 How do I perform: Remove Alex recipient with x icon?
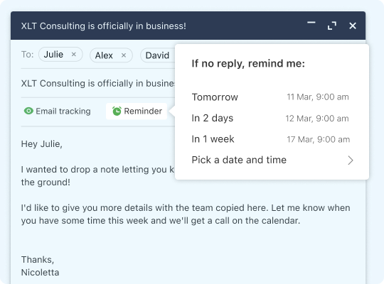click(x=124, y=55)
